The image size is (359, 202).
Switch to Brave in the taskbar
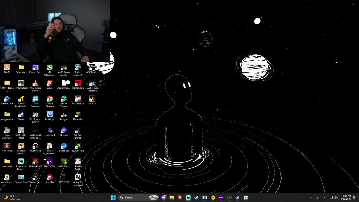point(180,198)
